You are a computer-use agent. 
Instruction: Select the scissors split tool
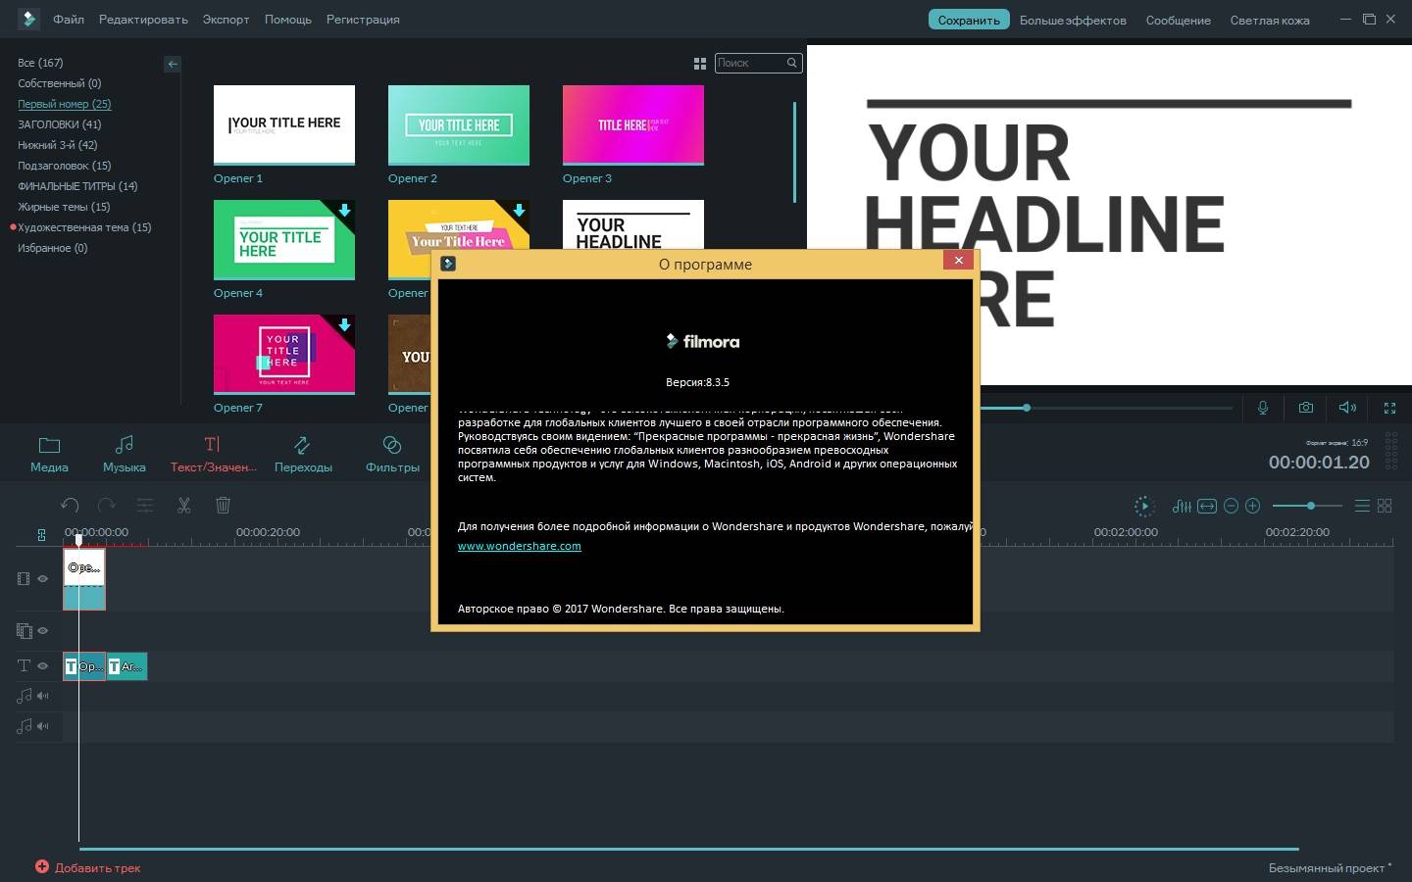pos(183,506)
